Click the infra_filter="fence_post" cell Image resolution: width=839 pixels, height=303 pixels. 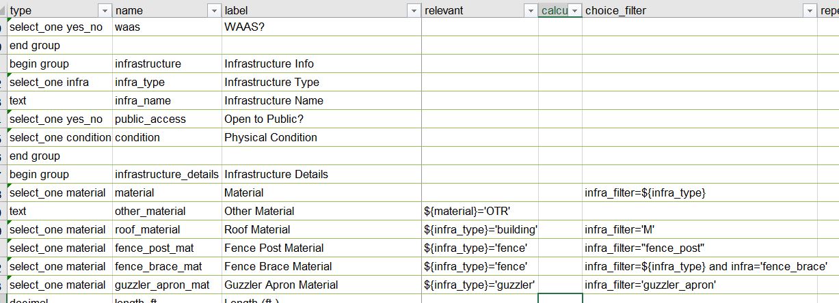pos(700,248)
